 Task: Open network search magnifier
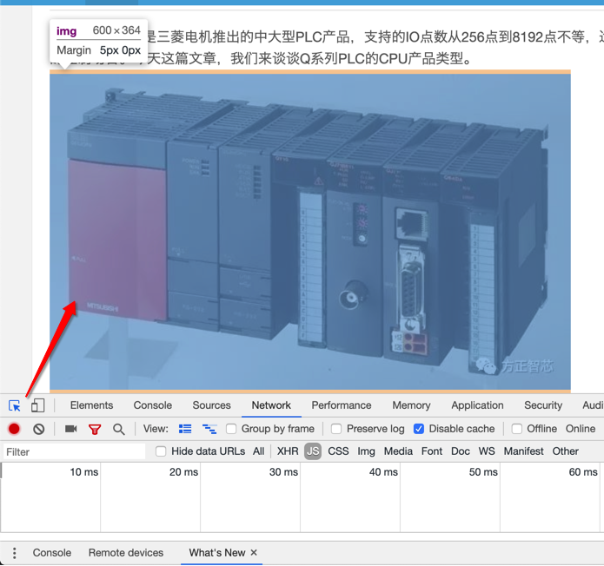(119, 429)
